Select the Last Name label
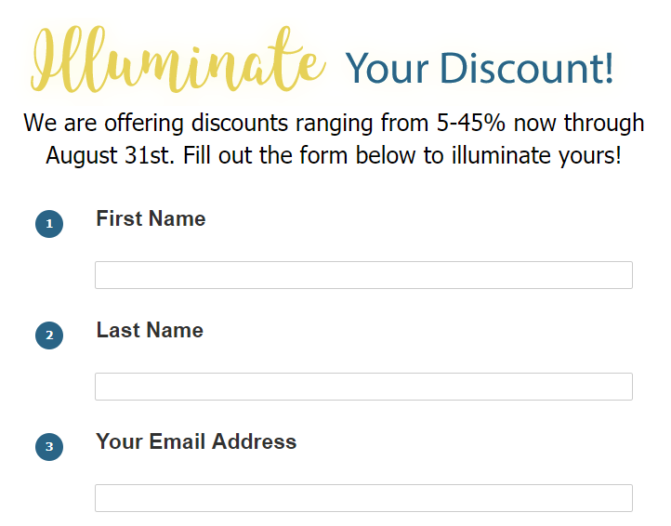Viewport: 671px width, 526px height. [150, 331]
